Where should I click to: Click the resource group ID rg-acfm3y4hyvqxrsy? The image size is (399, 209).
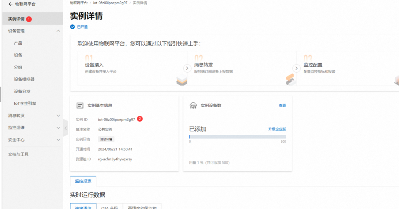tap(115, 159)
